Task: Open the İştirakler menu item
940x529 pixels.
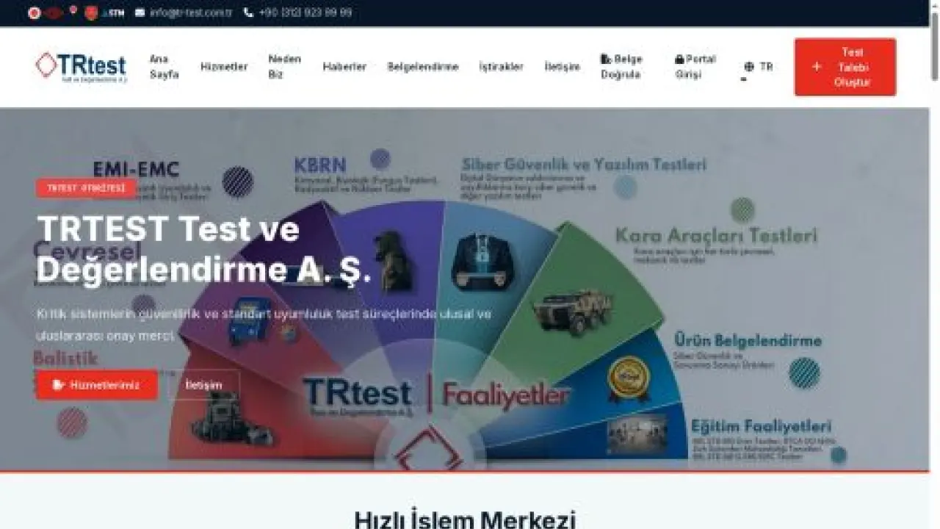Action: (502, 67)
